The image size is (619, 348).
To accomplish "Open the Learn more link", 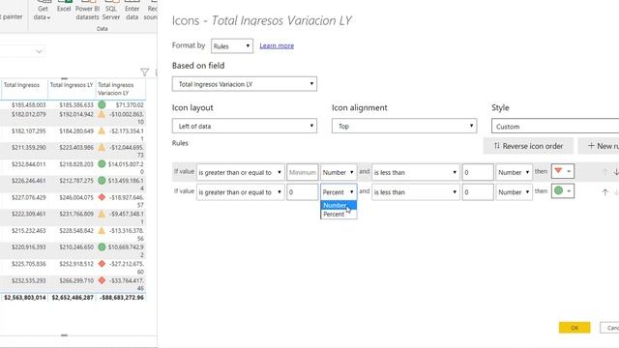I will pos(277,45).
